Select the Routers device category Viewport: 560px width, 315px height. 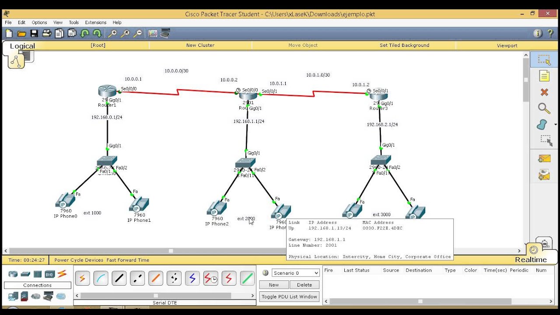pyautogui.click(x=13, y=274)
